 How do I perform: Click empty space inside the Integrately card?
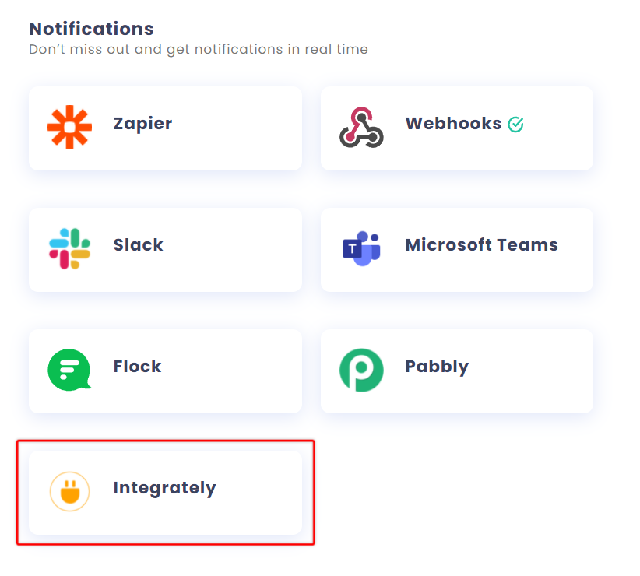[257, 493]
